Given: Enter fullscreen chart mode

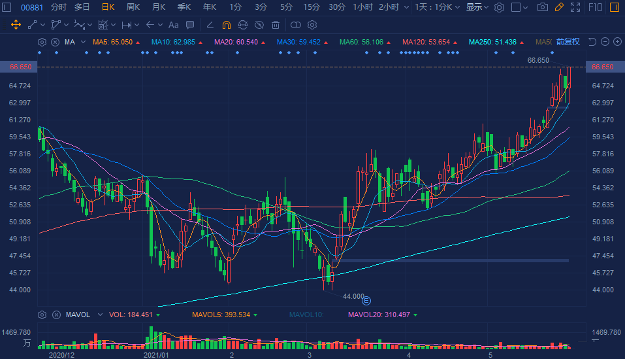Looking at the screenshot, I should pyautogui.click(x=575, y=7).
